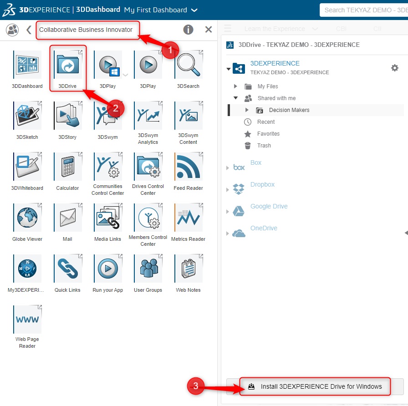
Task: Open the dashboard hamburger menu
Action: [x=228, y=28]
